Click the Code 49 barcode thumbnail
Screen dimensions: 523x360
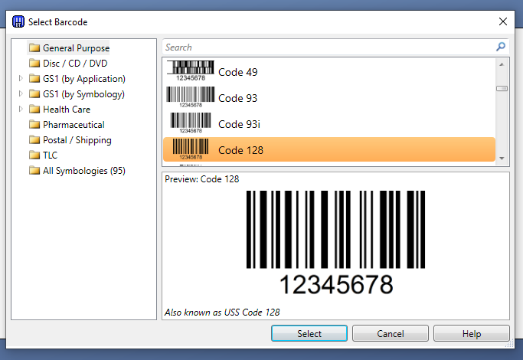(x=191, y=70)
